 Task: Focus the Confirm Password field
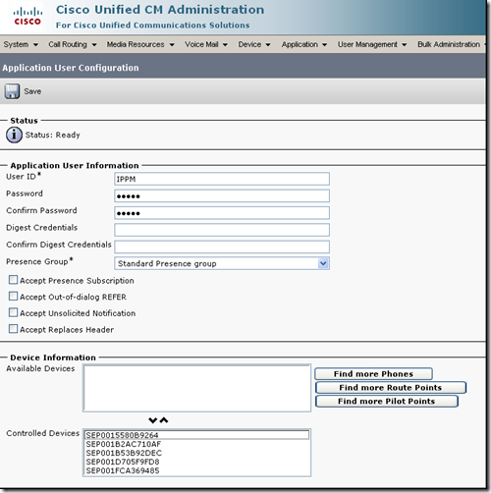(x=222, y=213)
